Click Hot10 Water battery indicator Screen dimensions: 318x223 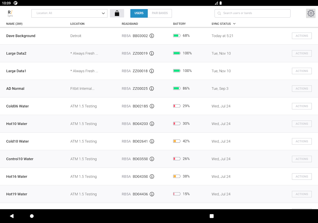pyautogui.click(x=177, y=123)
